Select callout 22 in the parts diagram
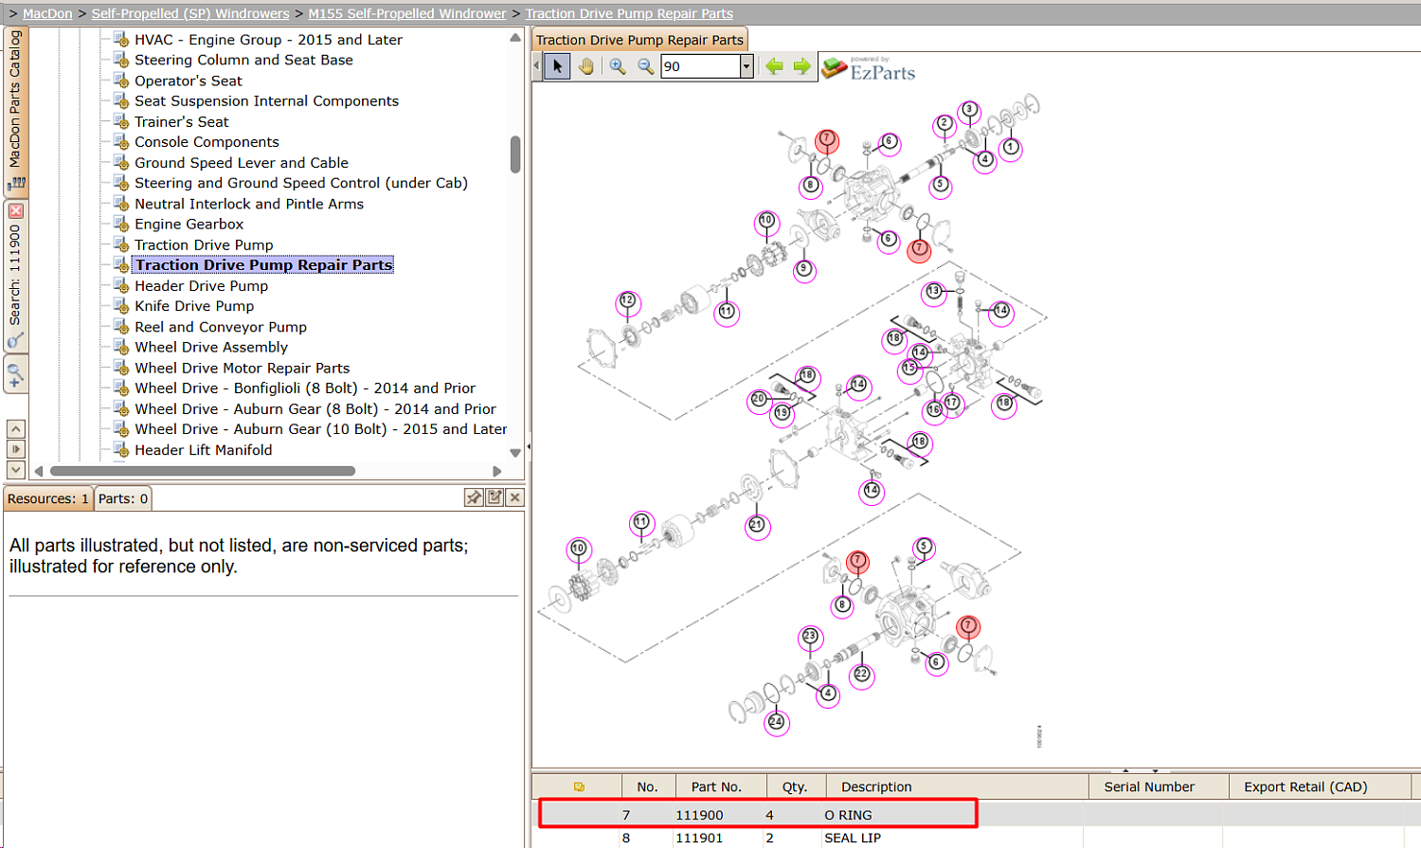Viewport: 1421px width, 848px height. click(x=861, y=675)
